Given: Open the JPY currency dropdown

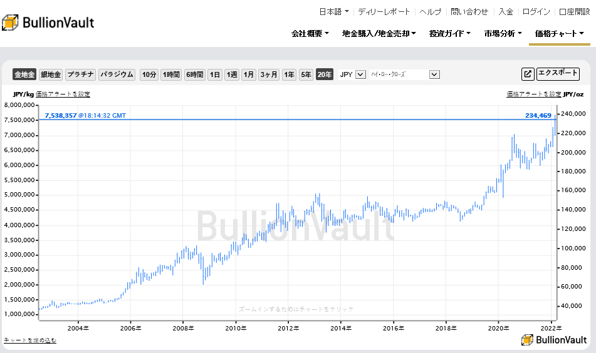Looking at the screenshot, I should (x=352, y=74).
